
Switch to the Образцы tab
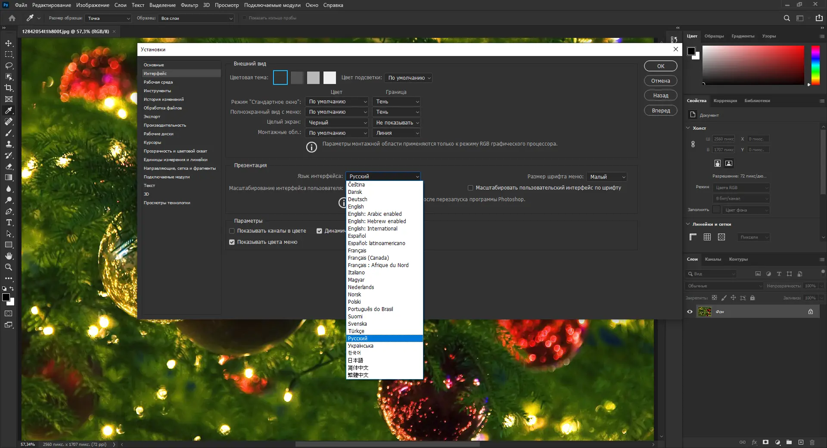coord(714,36)
